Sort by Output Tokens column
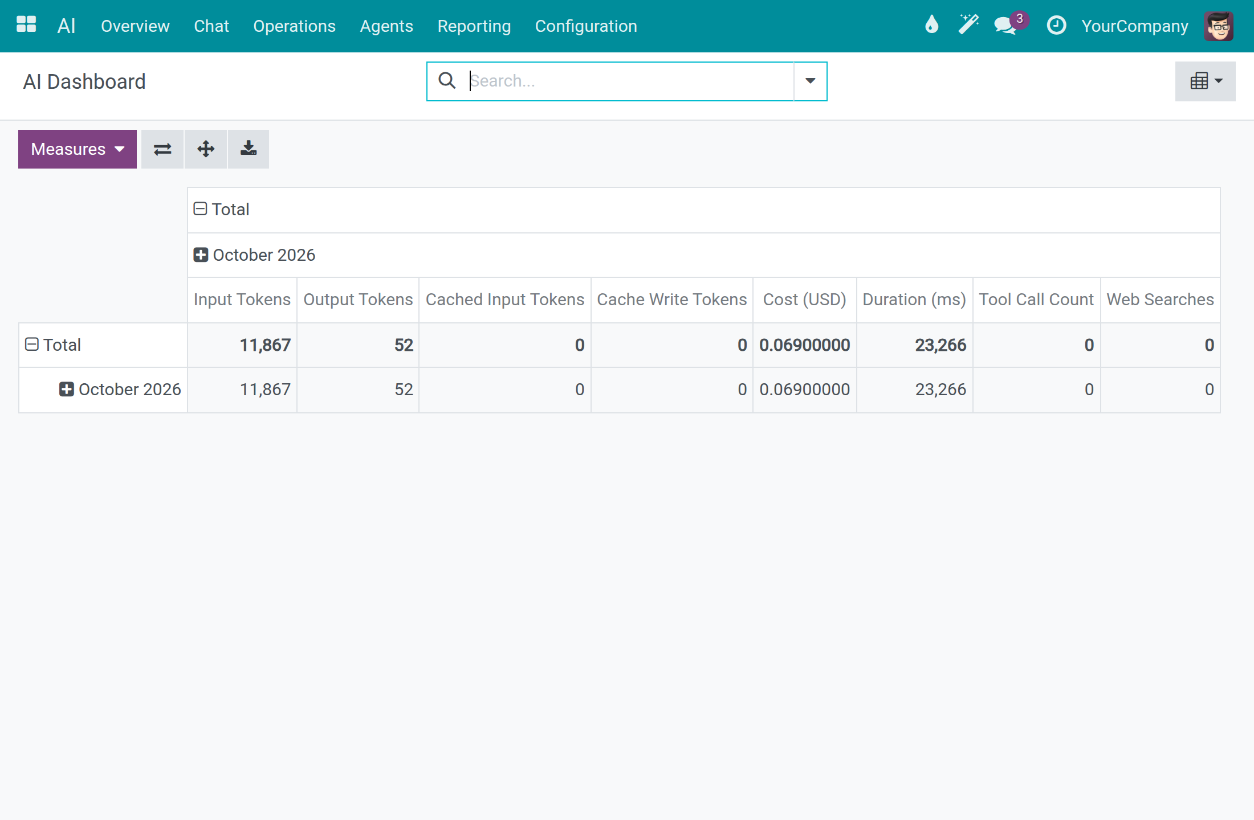 (358, 300)
